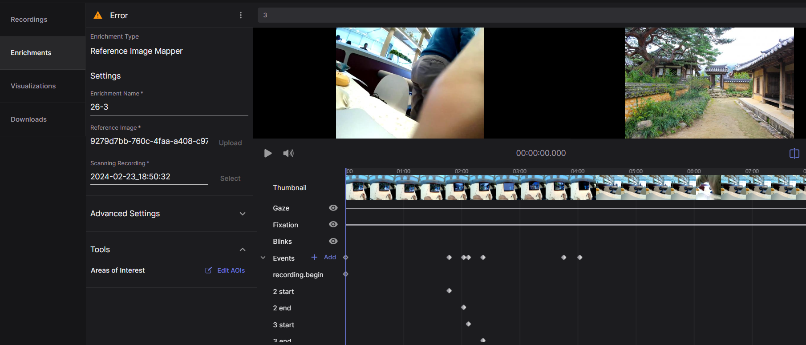Click the Fixation track label
The height and width of the screenshot is (345, 806).
pos(286,225)
